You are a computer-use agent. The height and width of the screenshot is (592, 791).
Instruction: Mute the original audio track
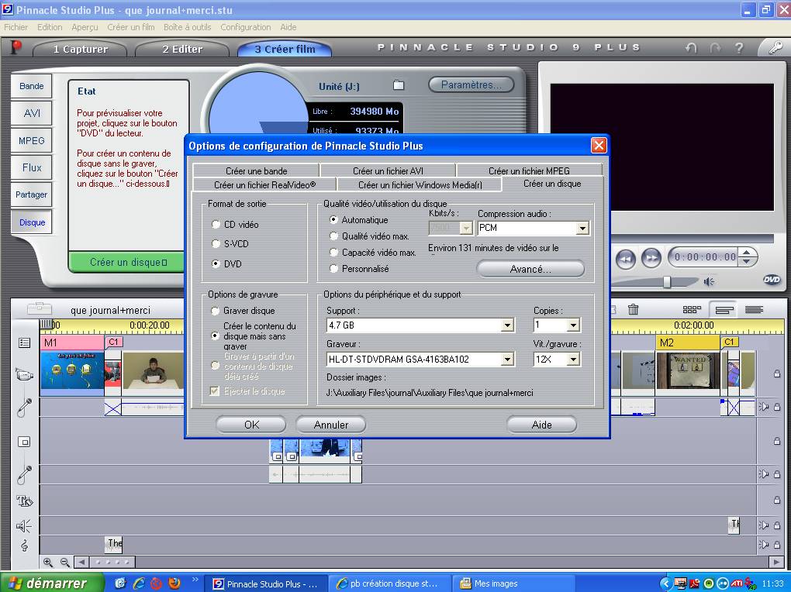pos(765,407)
